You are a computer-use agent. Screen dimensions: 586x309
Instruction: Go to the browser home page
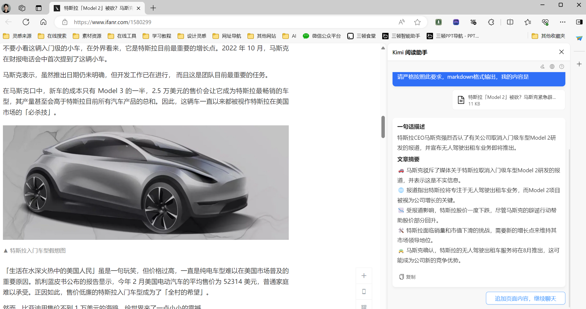(43, 22)
